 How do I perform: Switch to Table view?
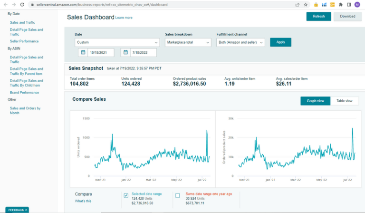(344, 101)
